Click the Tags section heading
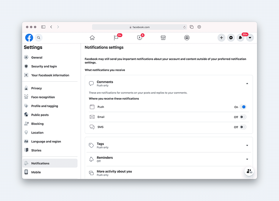 coord(100,144)
